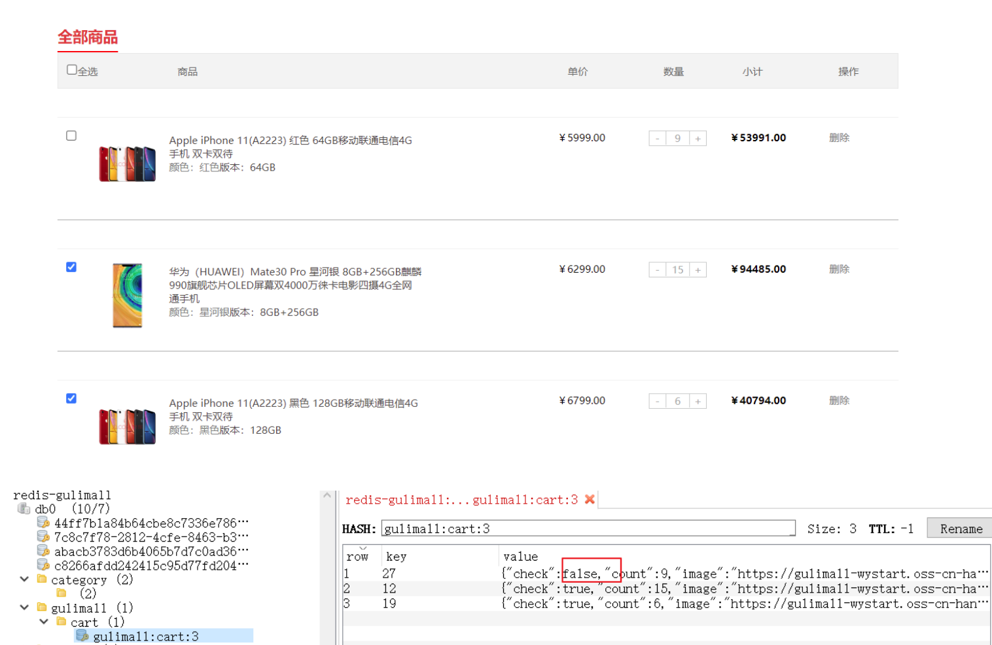The width and height of the screenshot is (992, 645).
Task: Decrease quantity of HUAWEI Mate30 Pro
Action: coord(657,270)
